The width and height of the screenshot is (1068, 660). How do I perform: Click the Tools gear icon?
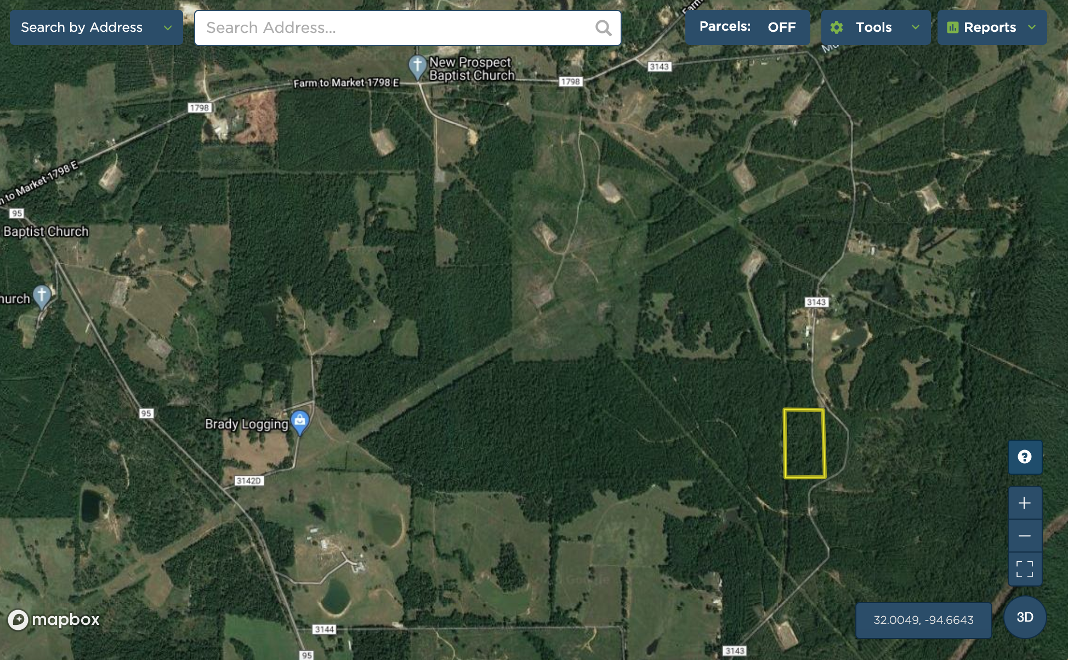(837, 27)
